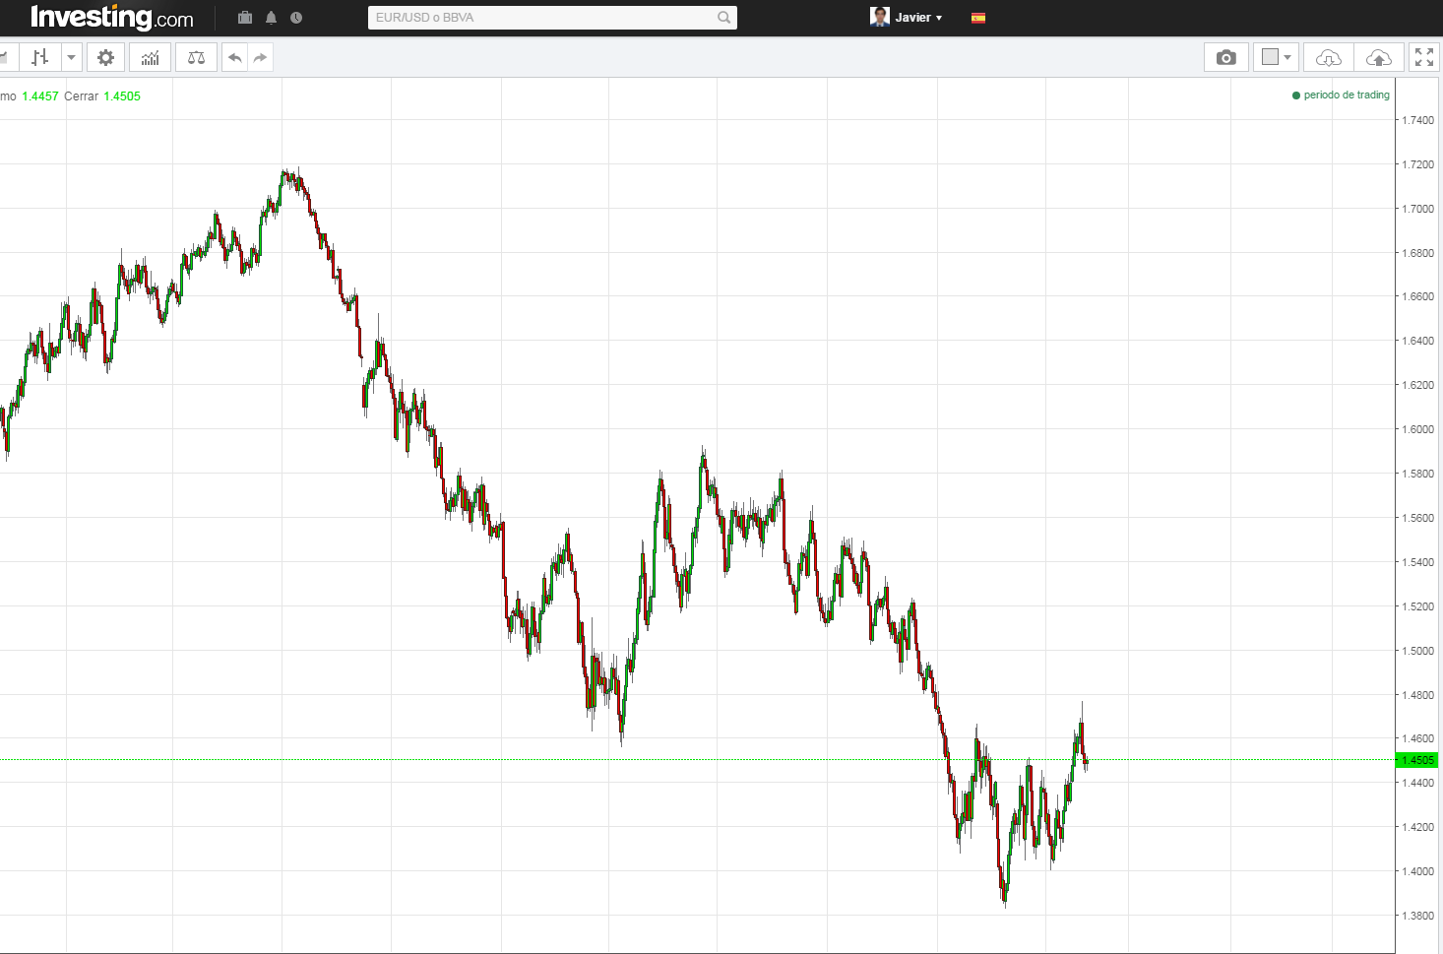Screen dimensions: 1443x954
Task: Open the compare instruments scales icon
Action: [195, 57]
